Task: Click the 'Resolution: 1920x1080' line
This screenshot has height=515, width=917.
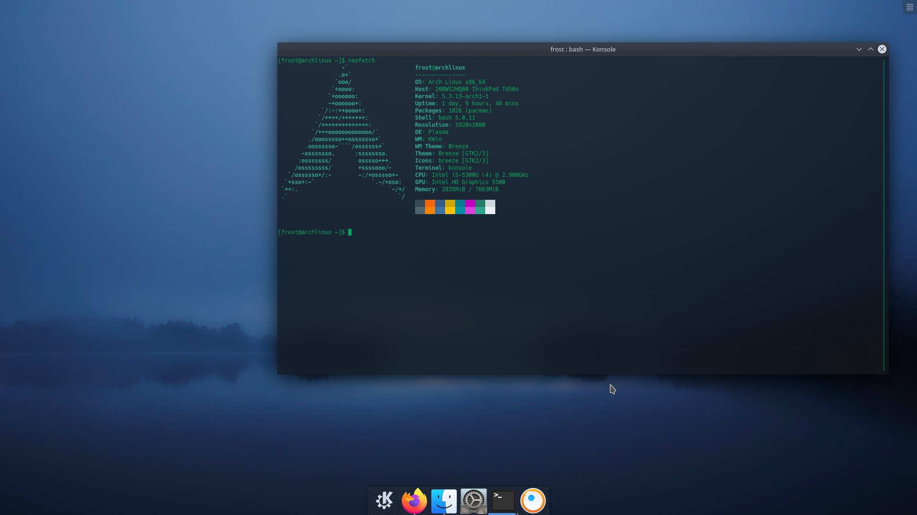Action: pos(450,125)
